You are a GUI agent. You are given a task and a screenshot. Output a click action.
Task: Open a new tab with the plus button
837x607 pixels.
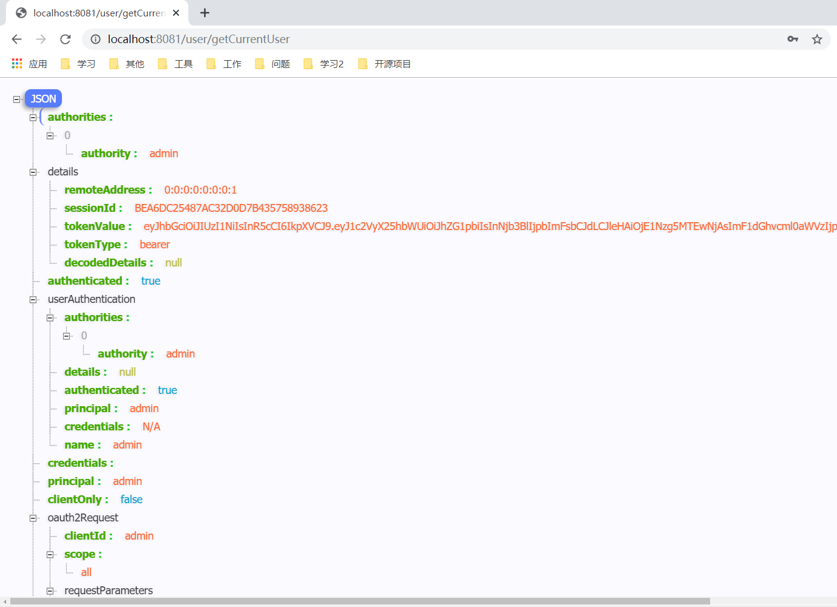(x=205, y=13)
